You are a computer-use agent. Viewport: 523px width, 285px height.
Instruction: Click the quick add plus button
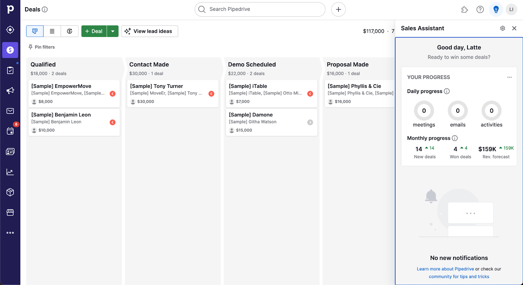coord(338,9)
